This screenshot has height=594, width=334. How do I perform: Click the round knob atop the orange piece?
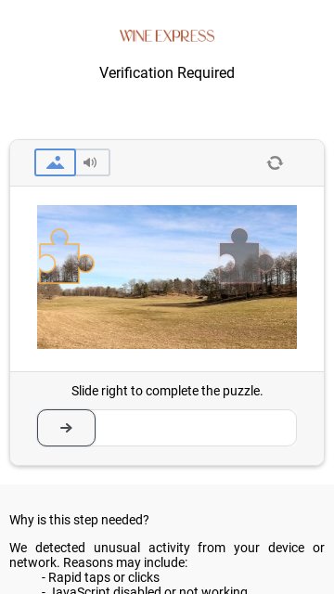click(x=59, y=237)
